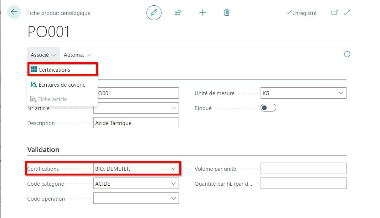This screenshot has height=218, width=380.
Task: Focus the Volume par unité field
Action: (303, 169)
